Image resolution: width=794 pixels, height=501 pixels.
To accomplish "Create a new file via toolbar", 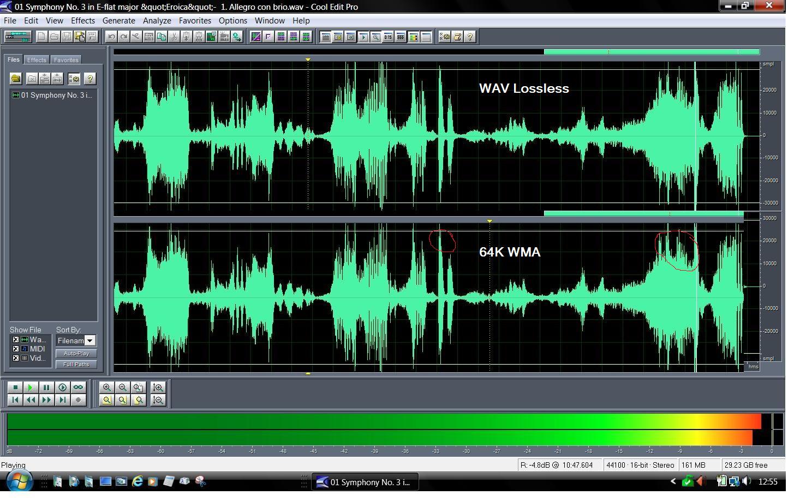I will coord(41,37).
